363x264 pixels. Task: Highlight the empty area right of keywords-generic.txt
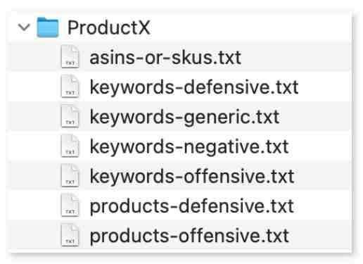click(315, 116)
